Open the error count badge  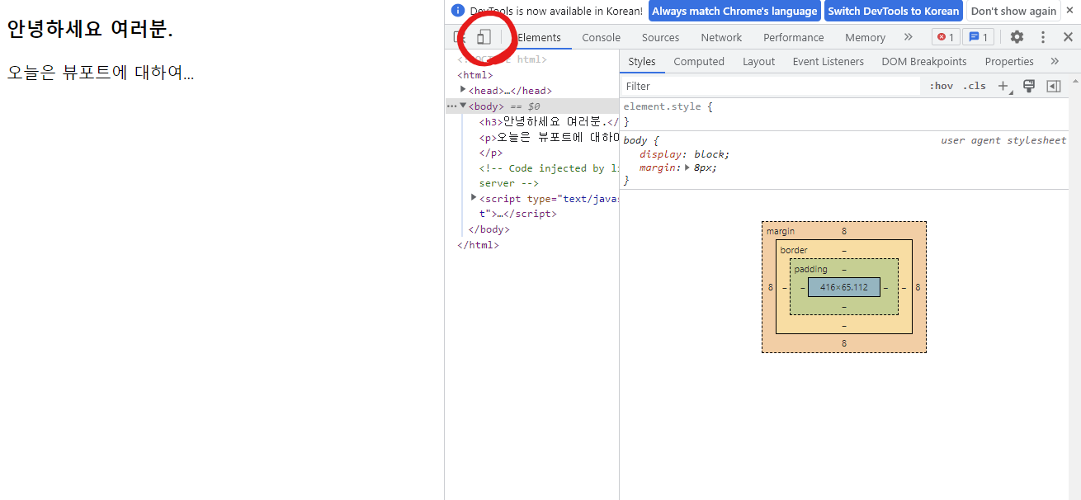click(946, 37)
